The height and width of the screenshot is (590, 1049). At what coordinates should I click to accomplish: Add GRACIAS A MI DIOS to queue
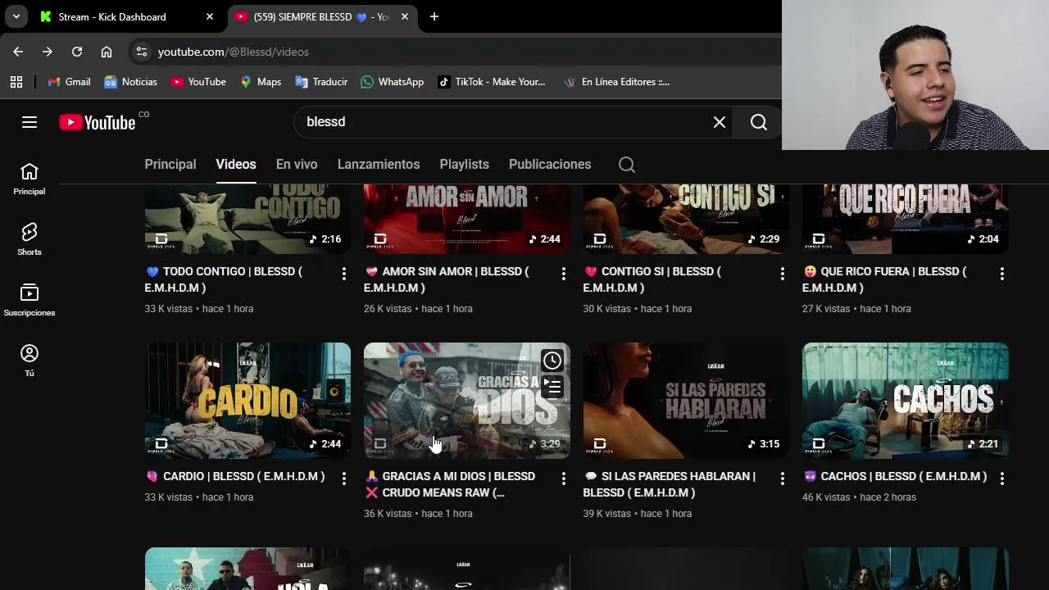(552, 387)
